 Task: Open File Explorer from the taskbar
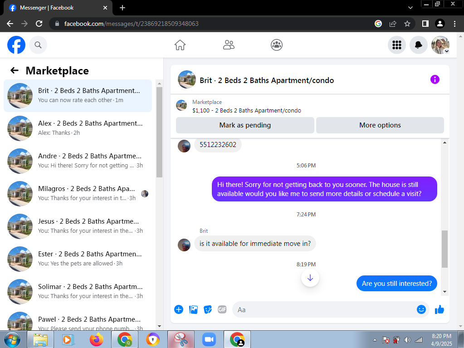click(x=40, y=339)
